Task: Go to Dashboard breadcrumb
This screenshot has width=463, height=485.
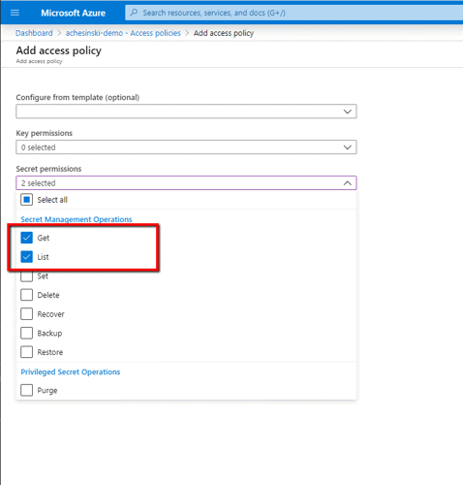Action: (34, 33)
